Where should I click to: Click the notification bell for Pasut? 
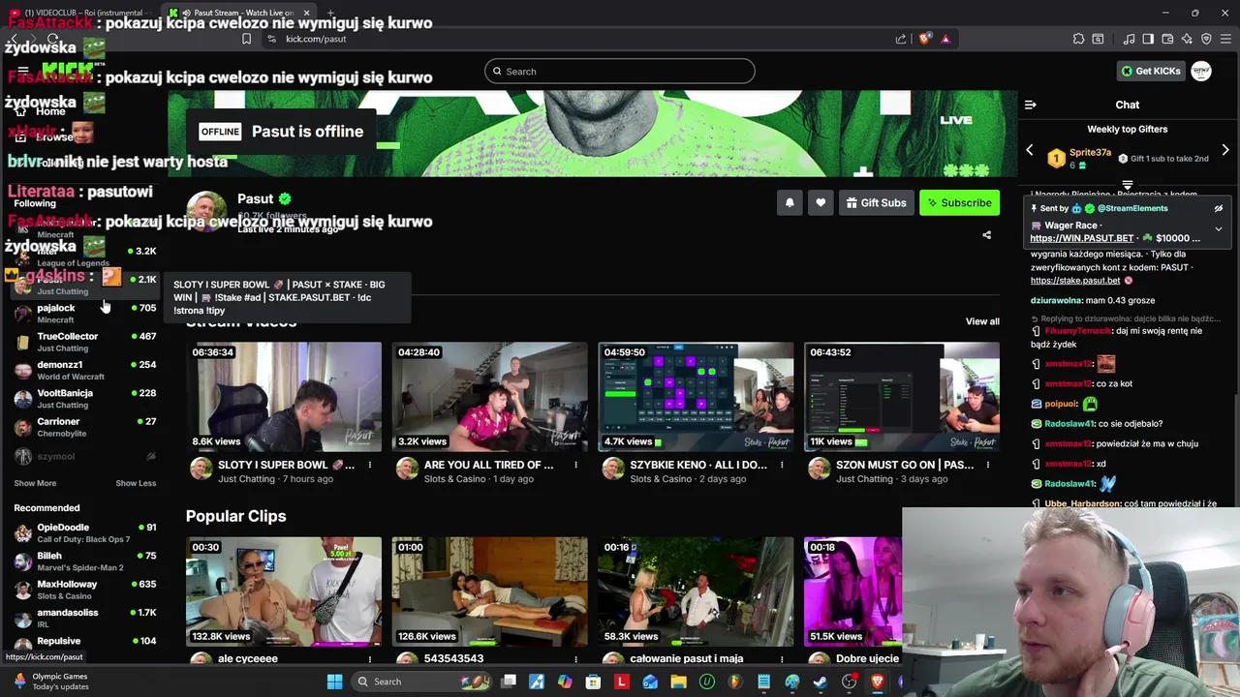[790, 202]
